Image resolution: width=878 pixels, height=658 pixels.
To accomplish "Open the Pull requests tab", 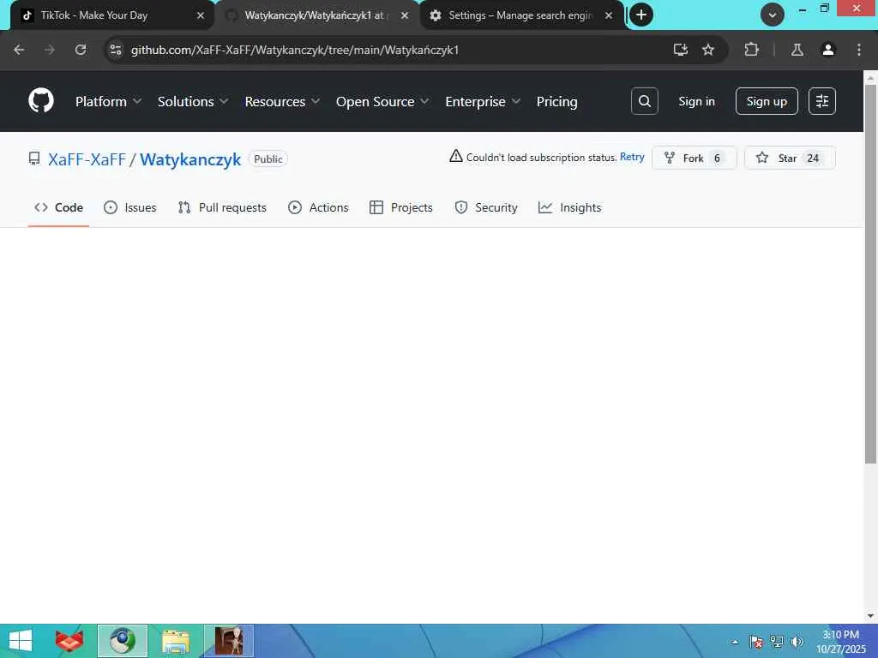I will pyautogui.click(x=222, y=207).
